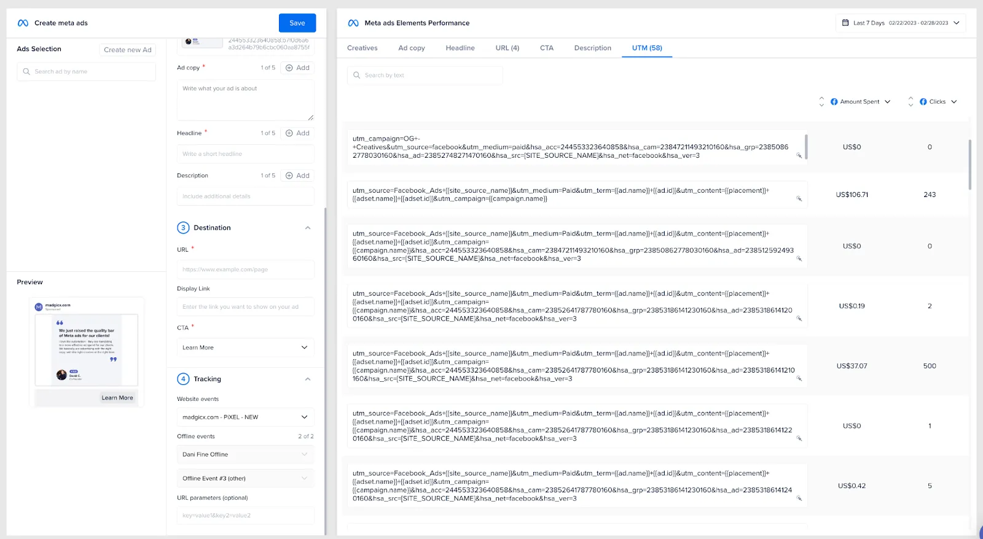Collapse the Tracking section
983x539 pixels.
tap(308, 379)
